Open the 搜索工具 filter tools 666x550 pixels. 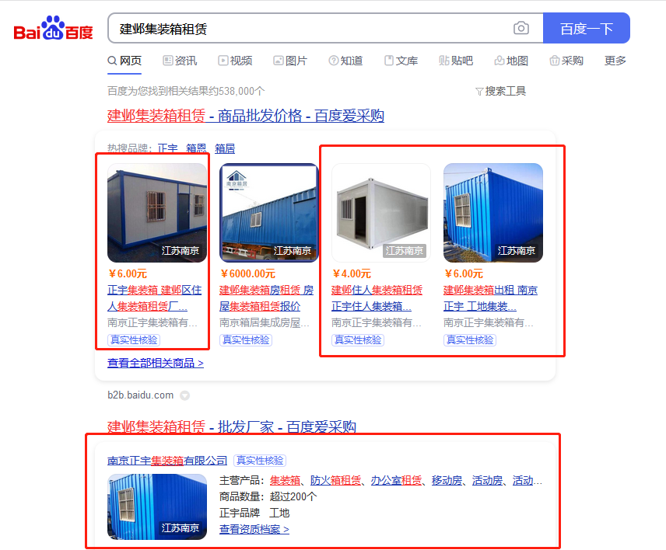pos(500,91)
